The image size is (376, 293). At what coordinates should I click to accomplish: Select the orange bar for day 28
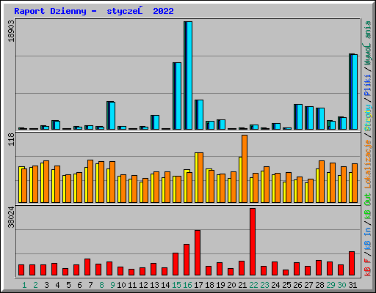click(x=322, y=182)
